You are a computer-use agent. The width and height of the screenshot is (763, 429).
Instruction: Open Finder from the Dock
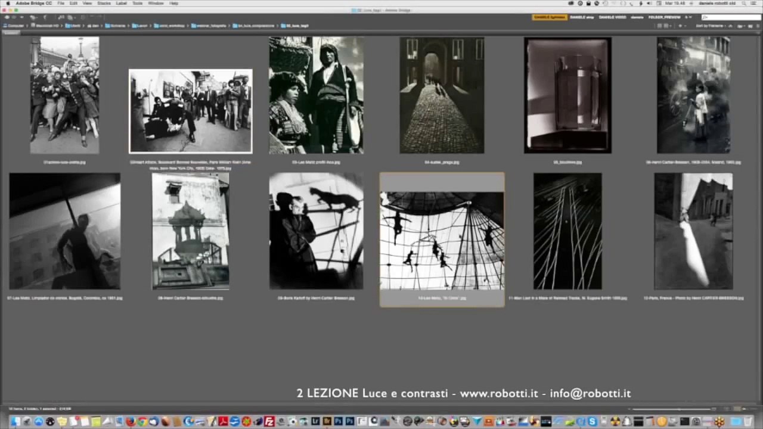click(15, 422)
